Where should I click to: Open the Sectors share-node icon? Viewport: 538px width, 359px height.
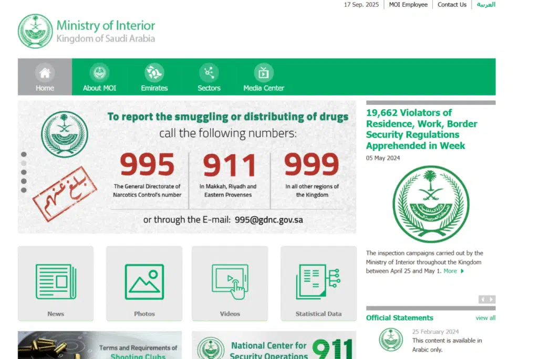209,72
